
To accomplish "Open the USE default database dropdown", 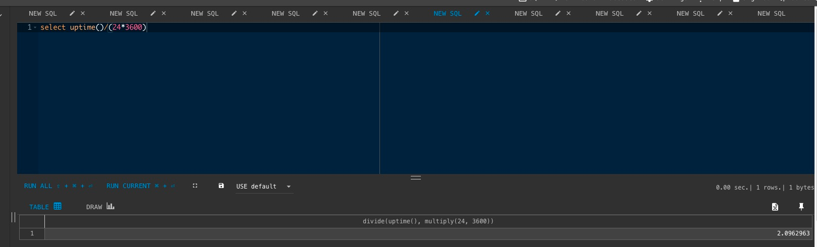I will (x=264, y=187).
